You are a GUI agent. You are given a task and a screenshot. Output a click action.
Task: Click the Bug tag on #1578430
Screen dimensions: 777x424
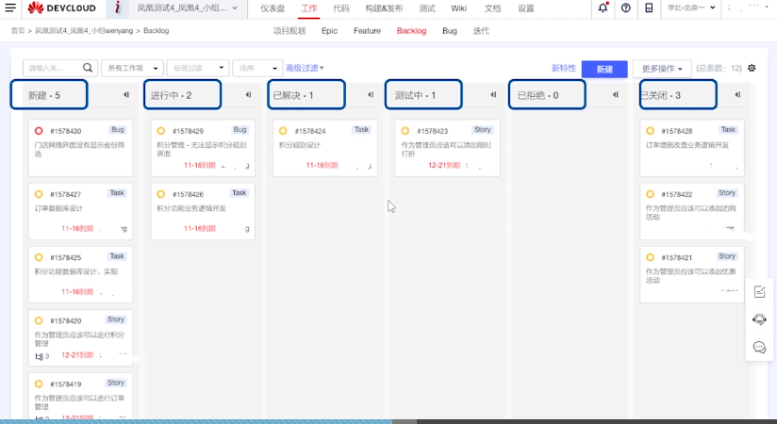118,130
